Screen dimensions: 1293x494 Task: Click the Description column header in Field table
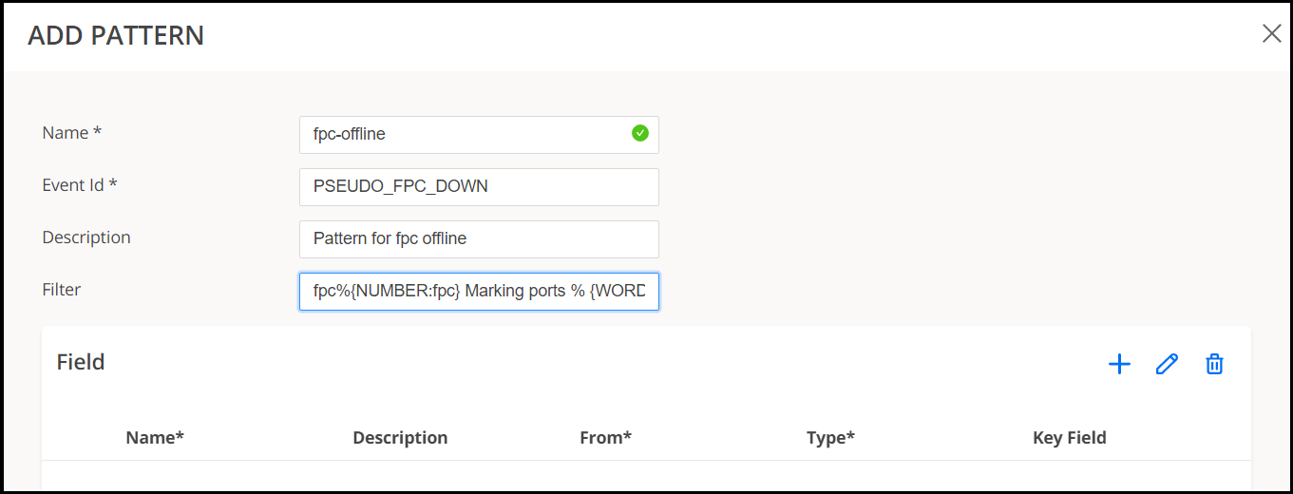pos(400,438)
